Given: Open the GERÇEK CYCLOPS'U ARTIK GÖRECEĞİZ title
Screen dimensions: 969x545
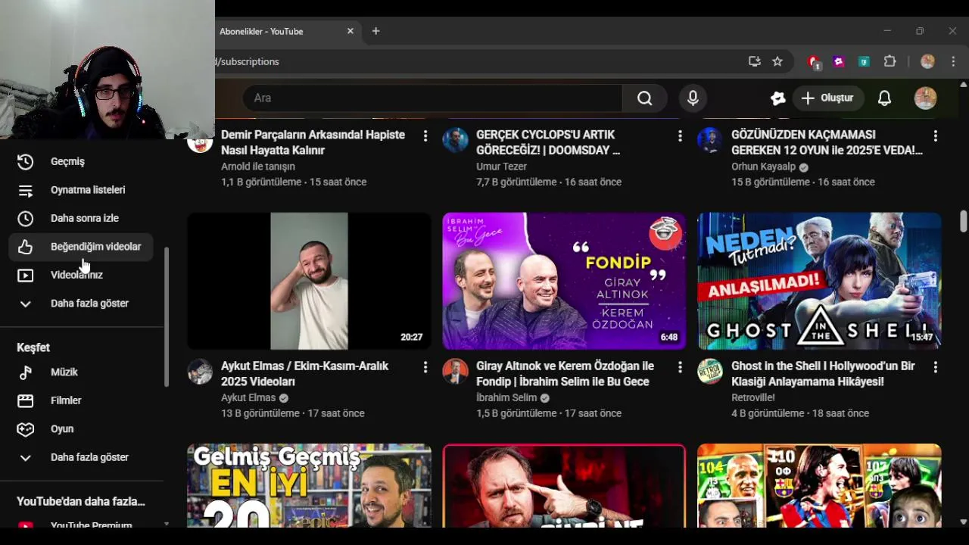Looking at the screenshot, I should tap(548, 142).
